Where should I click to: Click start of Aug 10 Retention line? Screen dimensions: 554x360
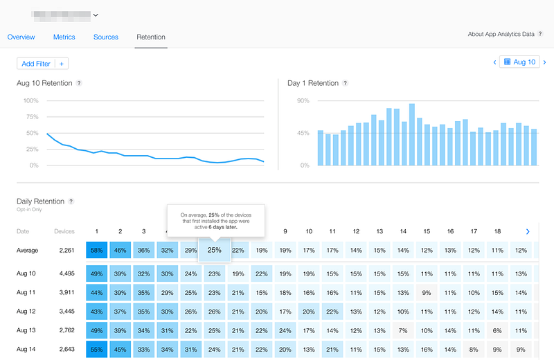pos(47,134)
